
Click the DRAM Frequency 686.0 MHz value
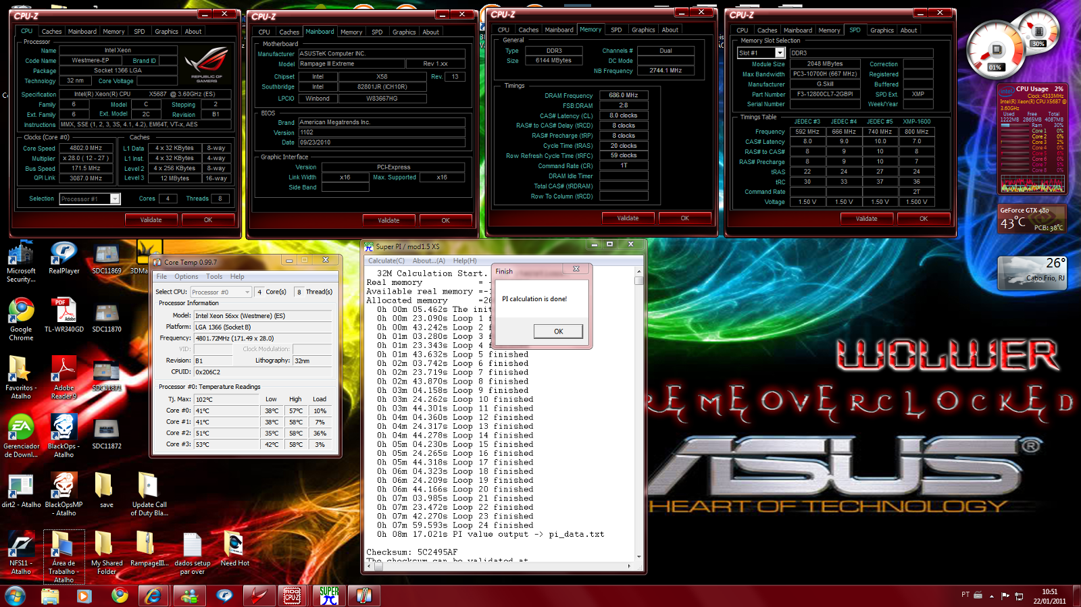point(624,95)
